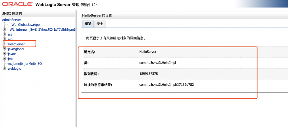The width and height of the screenshot is (288, 127).
Task: Expand the jmx node
Action: 4,59
